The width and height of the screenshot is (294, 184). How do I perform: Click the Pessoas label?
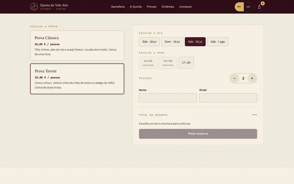(x=145, y=78)
